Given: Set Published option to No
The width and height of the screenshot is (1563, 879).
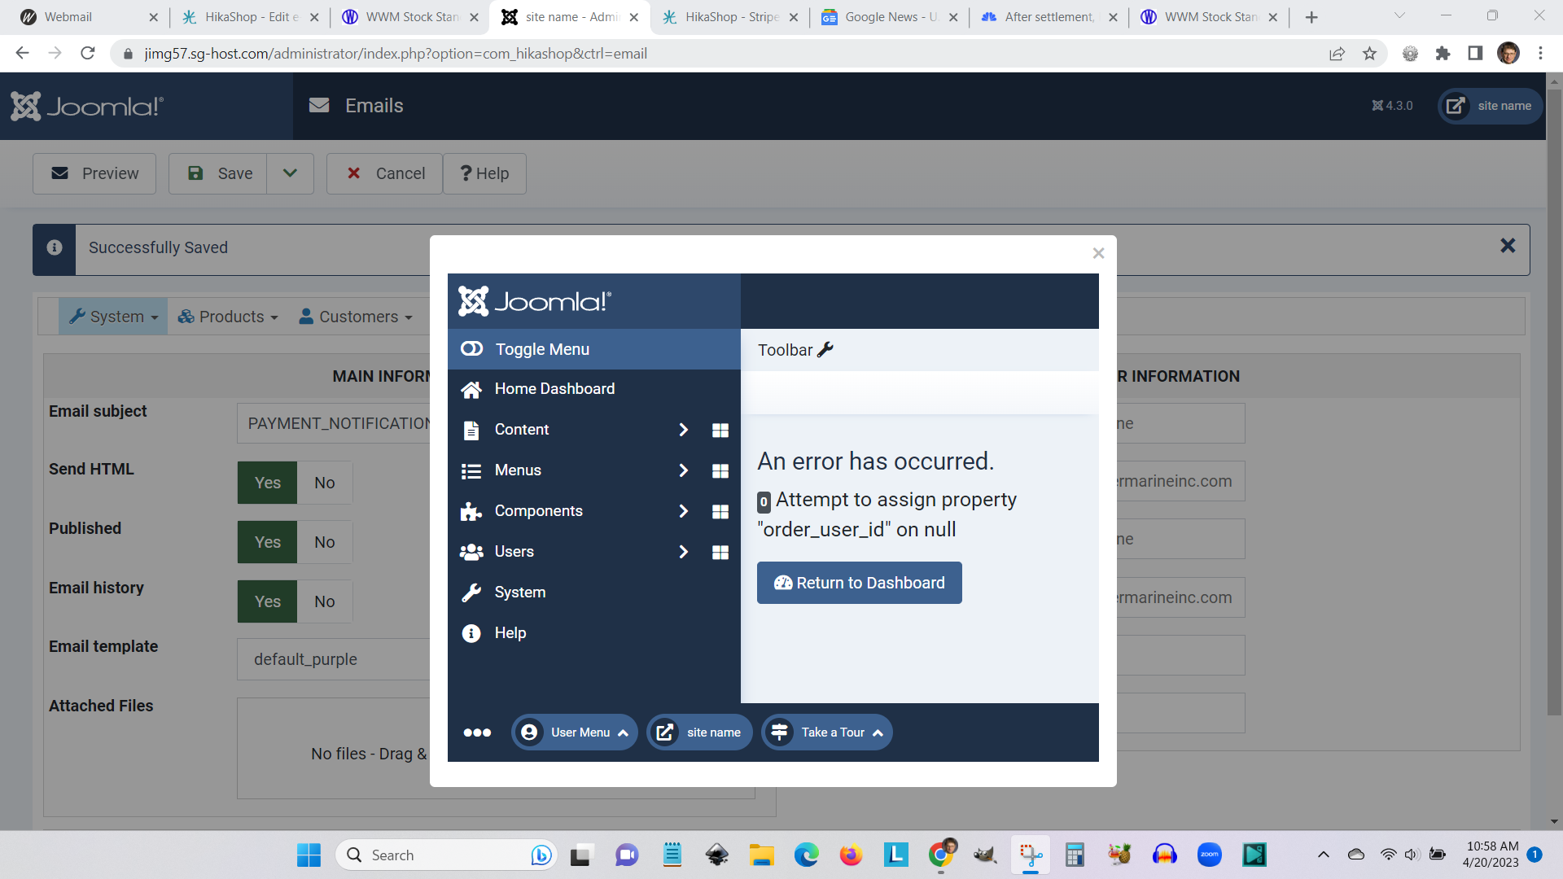Looking at the screenshot, I should (324, 542).
